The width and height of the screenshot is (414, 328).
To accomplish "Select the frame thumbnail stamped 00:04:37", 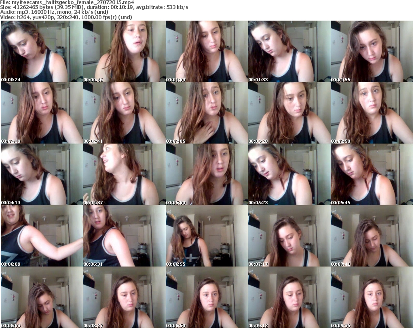I will 125,175.
